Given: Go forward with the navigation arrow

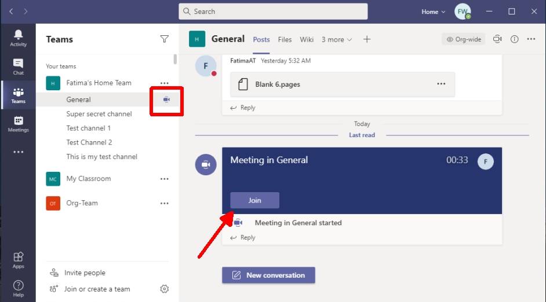Looking at the screenshot, I should [26, 12].
